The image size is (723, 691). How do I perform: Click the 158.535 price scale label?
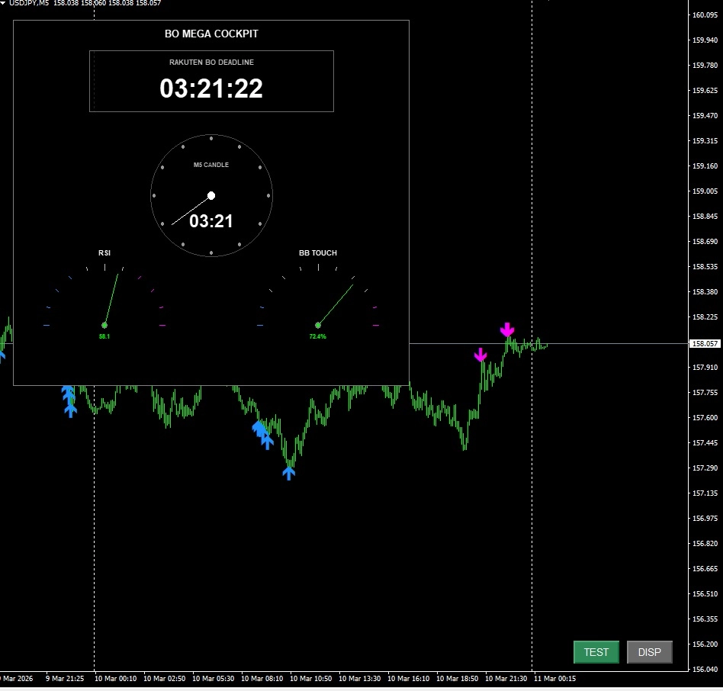705,267
